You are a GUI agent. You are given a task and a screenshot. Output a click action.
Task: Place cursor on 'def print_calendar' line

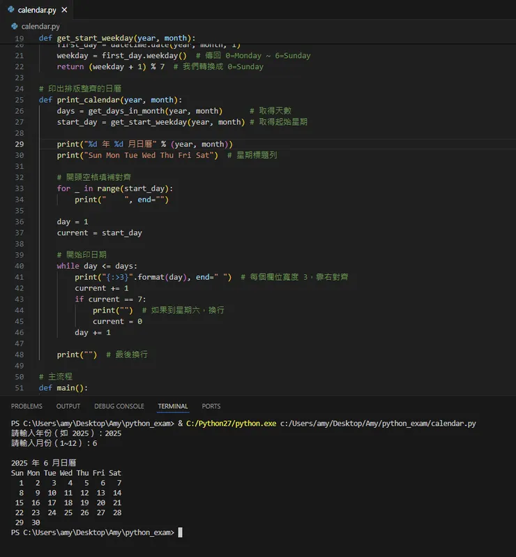pos(110,100)
